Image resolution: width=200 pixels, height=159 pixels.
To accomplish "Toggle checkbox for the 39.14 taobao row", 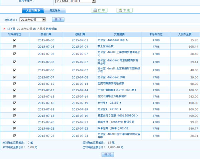I will pyautogui.click(x=15, y=62).
